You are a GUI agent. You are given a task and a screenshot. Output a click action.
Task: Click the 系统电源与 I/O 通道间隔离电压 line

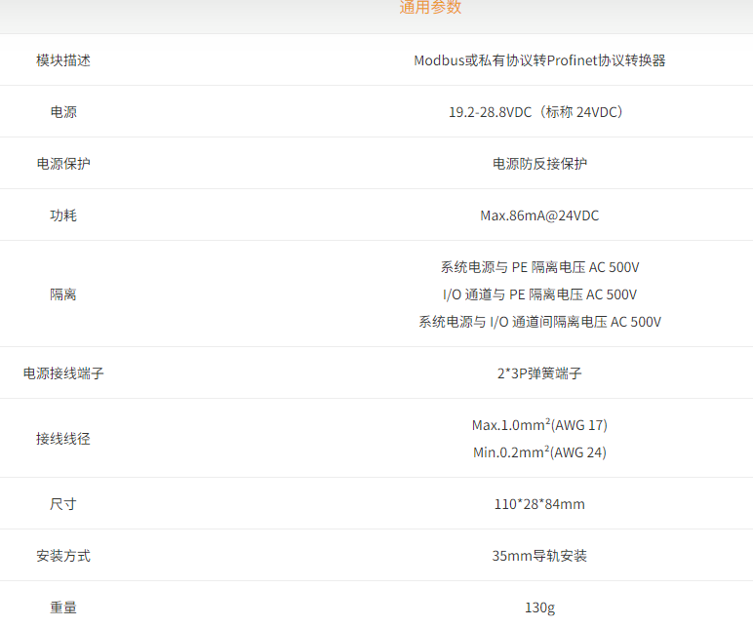pos(539,322)
